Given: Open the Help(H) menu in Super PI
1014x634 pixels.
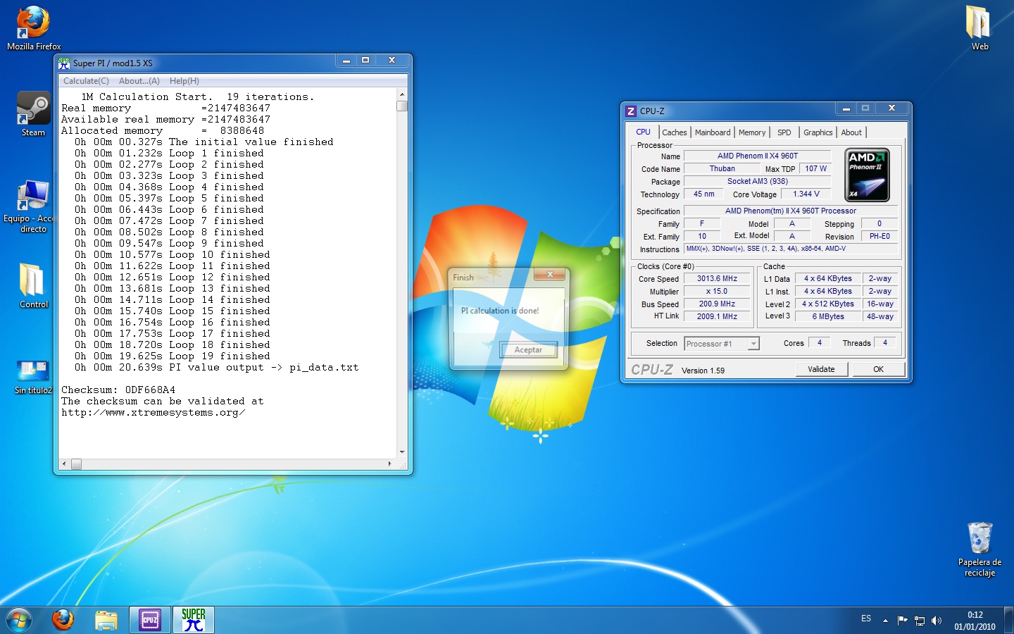Looking at the screenshot, I should coord(184,81).
